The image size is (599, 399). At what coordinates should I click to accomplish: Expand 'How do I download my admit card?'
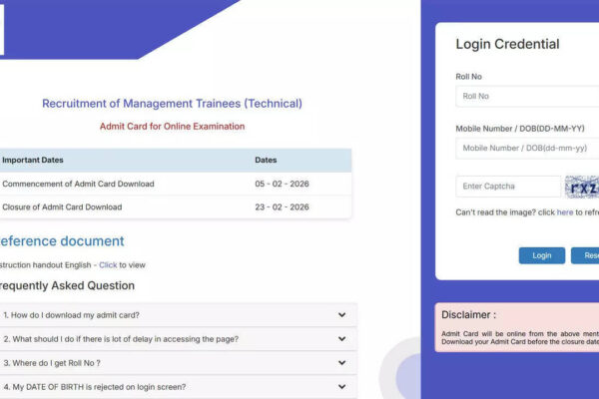178,315
